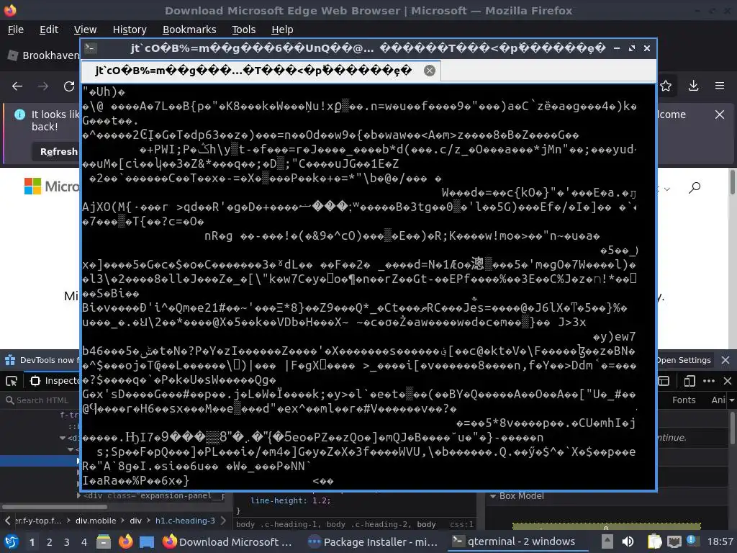Expand the sidebar tabs overflow dropdown
This screenshot has height=553, width=737.
(731, 400)
